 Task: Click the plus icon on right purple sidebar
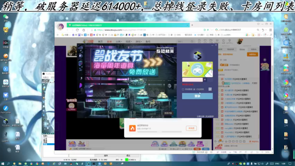click(x=265, y=60)
